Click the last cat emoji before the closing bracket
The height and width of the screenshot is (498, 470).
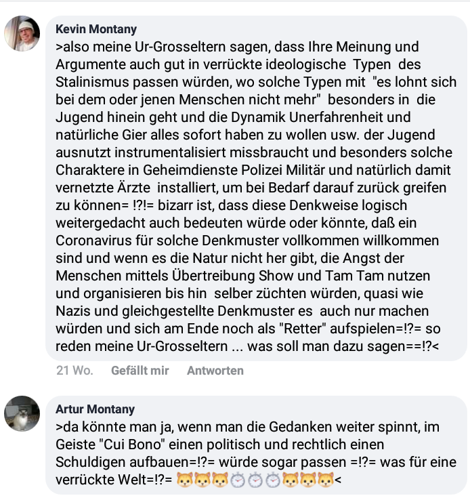click(x=326, y=480)
